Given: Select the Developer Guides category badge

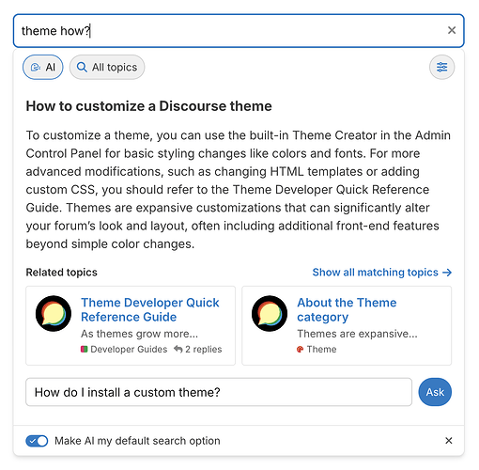Looking at the screenshot, I should 124,349.
